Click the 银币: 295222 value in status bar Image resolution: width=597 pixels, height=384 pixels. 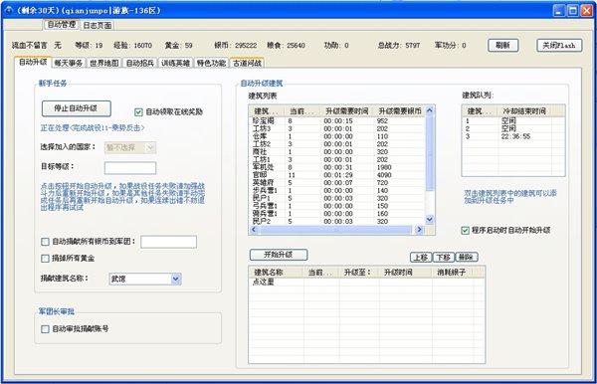[x=235, y=46]
